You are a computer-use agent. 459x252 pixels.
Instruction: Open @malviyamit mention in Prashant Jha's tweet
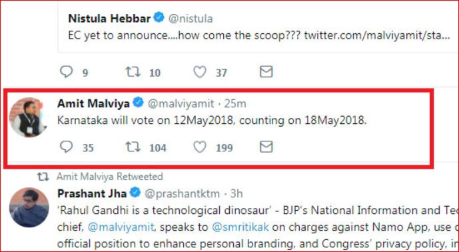121,228
